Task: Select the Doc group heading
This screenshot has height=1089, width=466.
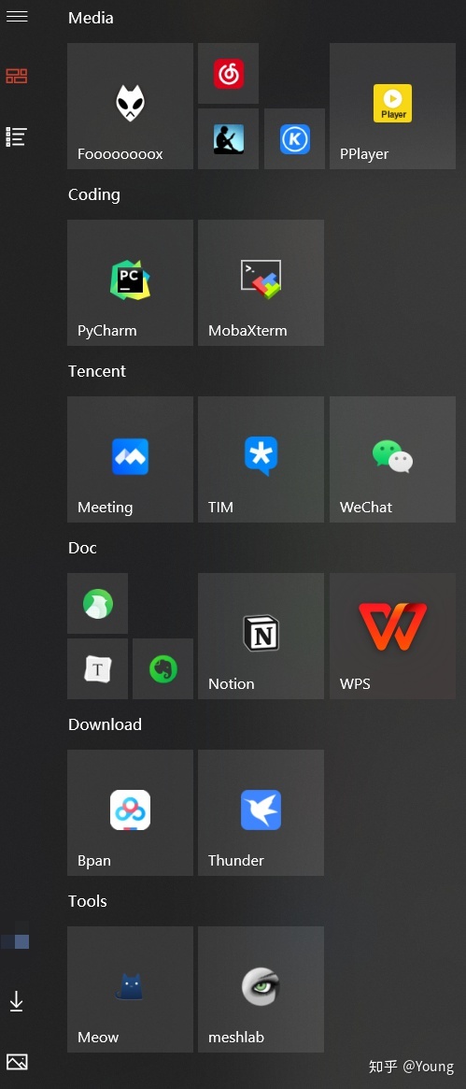Action: (82, 548)
